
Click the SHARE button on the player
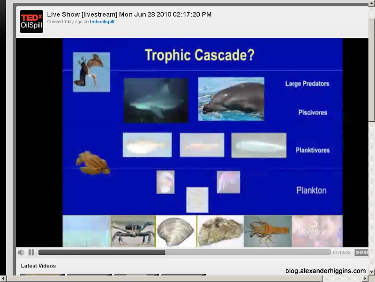(361, 253)
